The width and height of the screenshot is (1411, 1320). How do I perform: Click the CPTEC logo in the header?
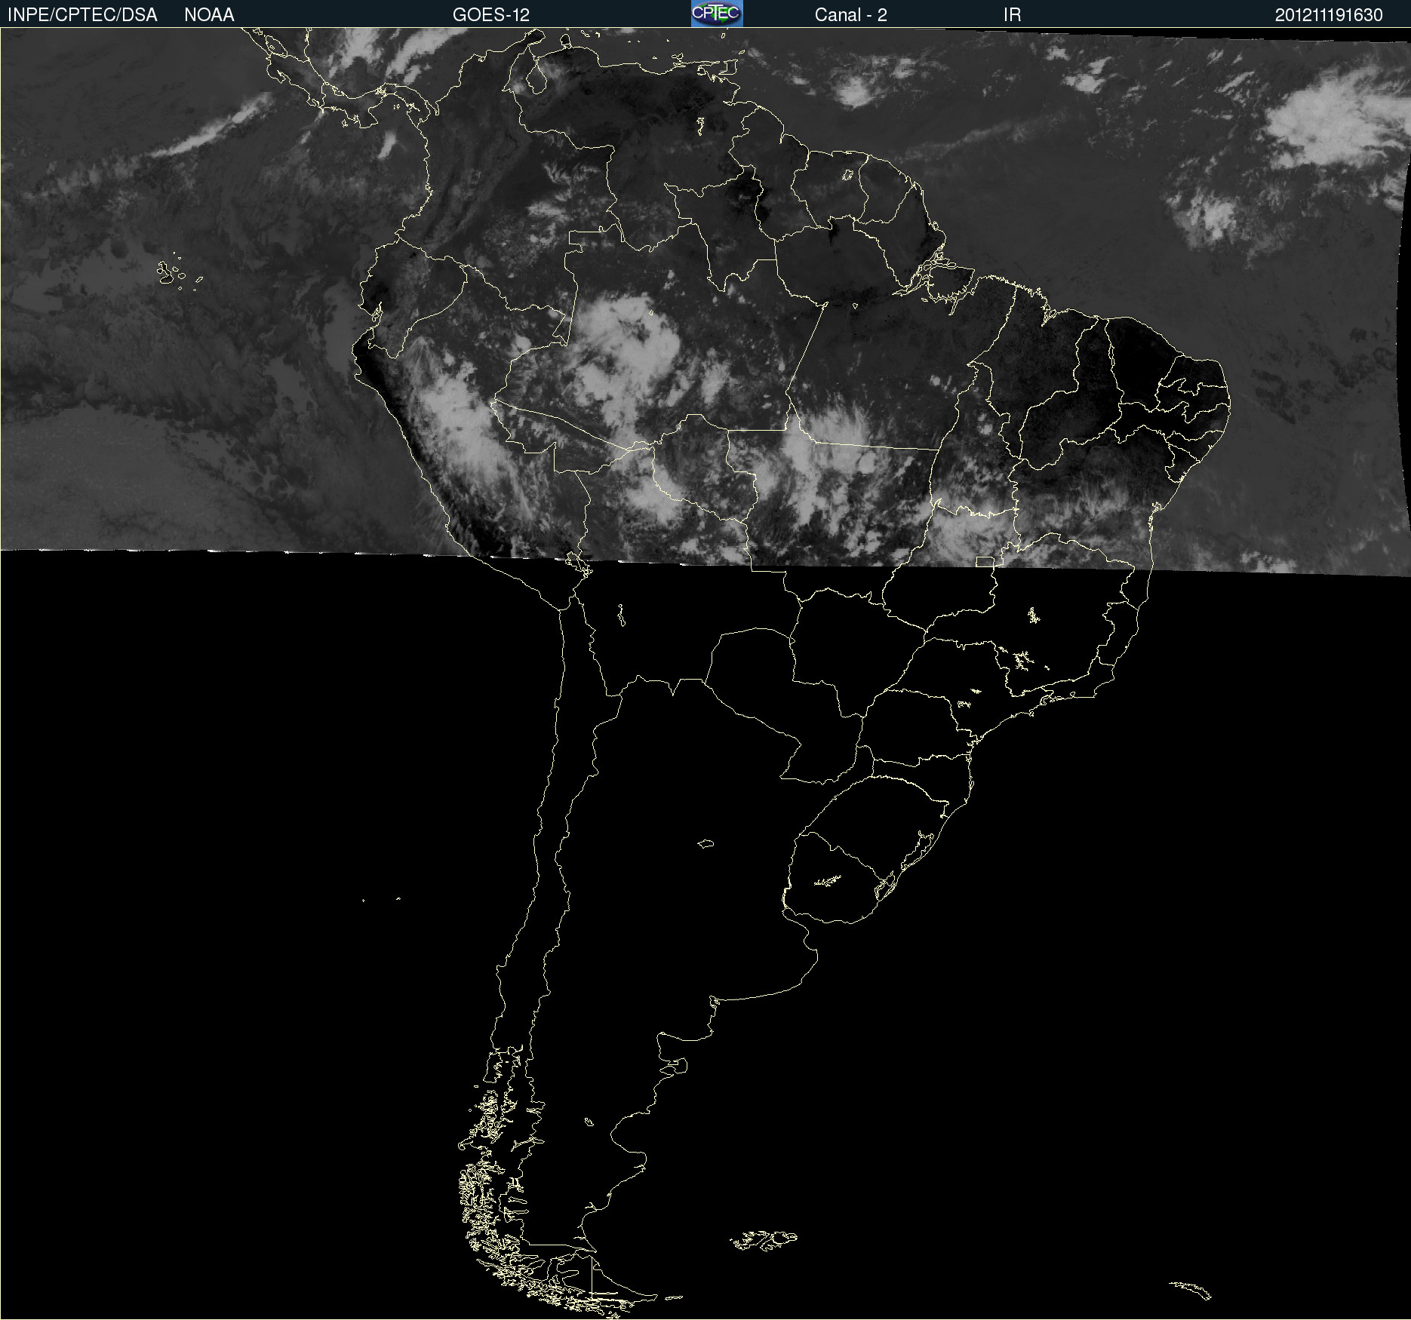click(x=717, y=14)
